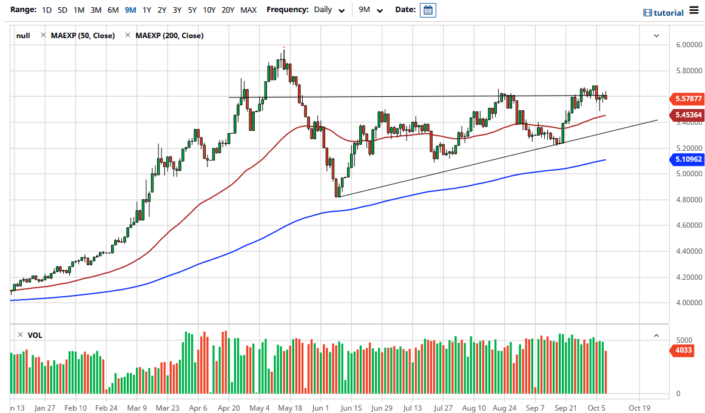The height and width of the screenshot is (413, 705).
Task: Remove the MAEXP (50, Close) indicator
Action: pos(43,36)
